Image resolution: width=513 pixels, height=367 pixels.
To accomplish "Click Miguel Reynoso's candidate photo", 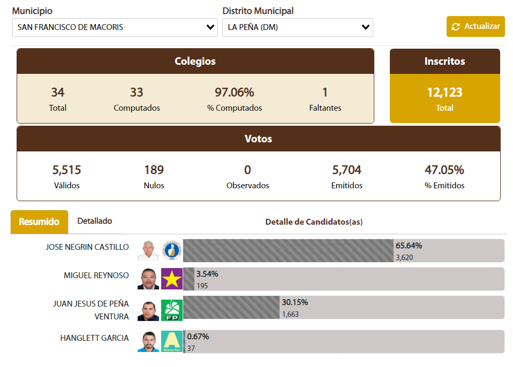I will (x=148, y=279).
